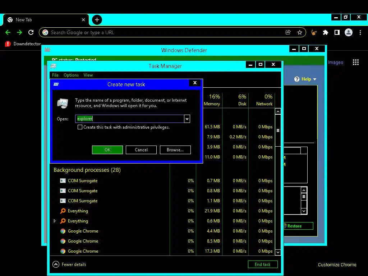Open the Downdetector bookmark

point(23,43)
